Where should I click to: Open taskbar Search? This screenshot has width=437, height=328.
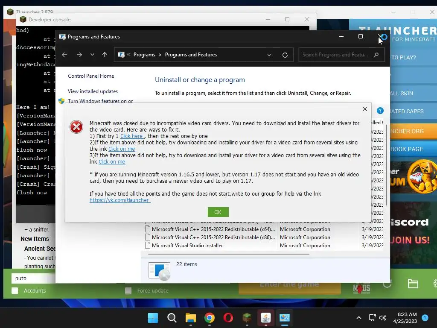click(x=172, y=318)
